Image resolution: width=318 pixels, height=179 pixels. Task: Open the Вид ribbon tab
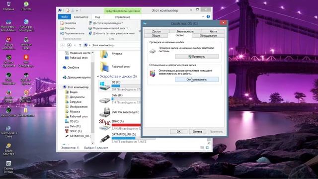[97, 17]
